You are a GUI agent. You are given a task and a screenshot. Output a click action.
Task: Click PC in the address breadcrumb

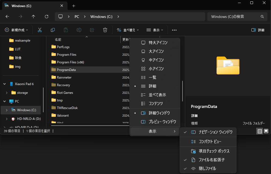pyautogui.click(x=77, y=17)
